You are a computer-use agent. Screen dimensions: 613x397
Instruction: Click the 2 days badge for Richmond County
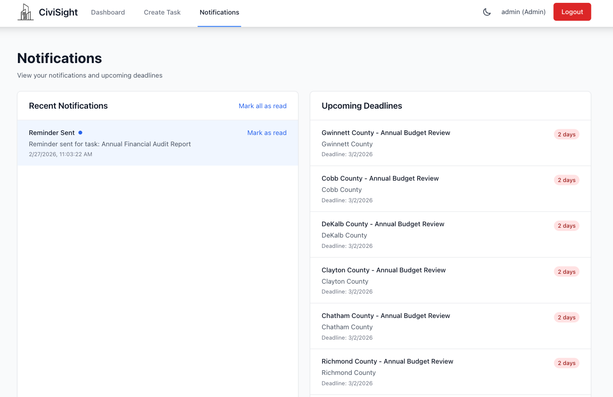[x=566, y=363]
